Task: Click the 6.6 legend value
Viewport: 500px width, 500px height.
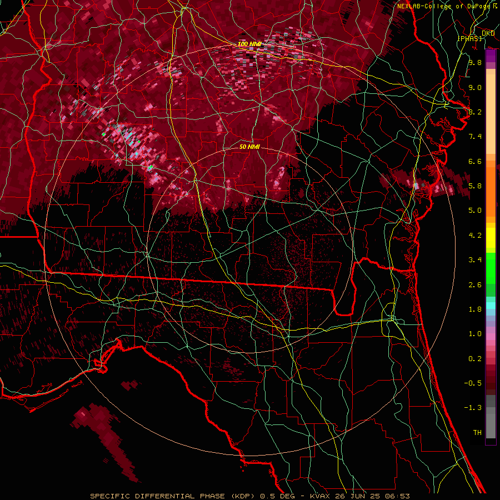Action: coord(475,161)
